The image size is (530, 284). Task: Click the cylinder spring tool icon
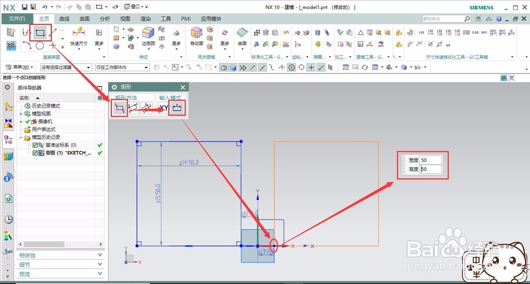tap(317, 33)
